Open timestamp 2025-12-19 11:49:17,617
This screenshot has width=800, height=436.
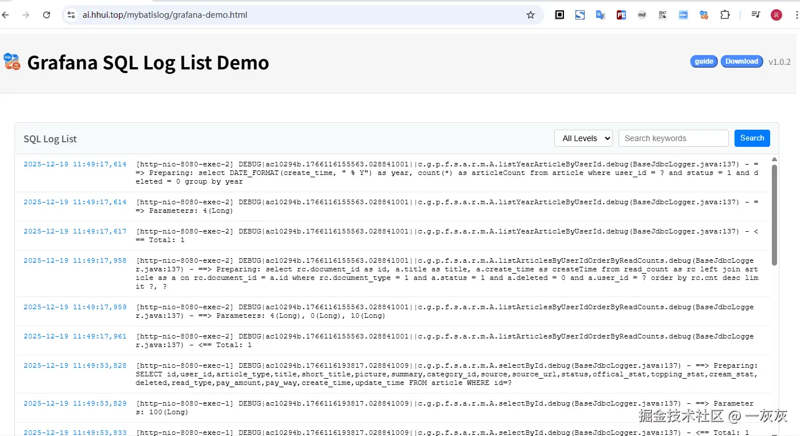tap(75, 231)
